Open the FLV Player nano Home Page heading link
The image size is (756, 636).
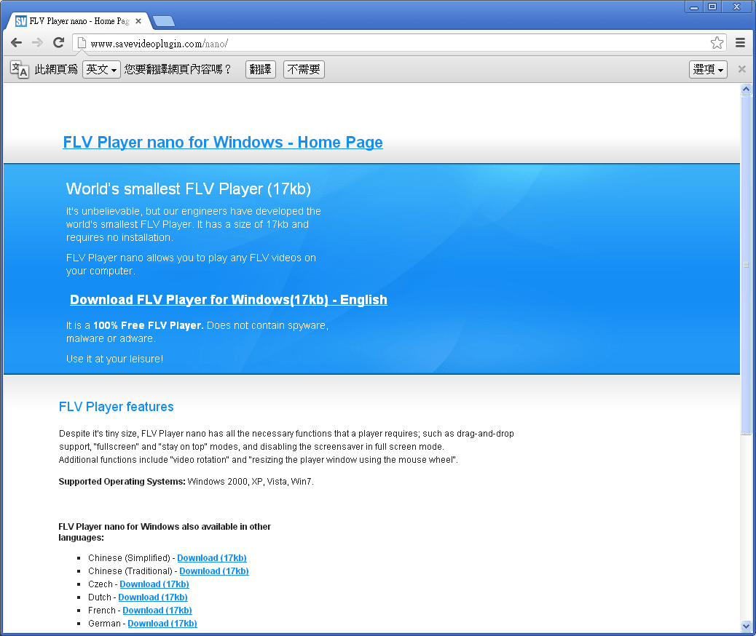pyautogui.click(x=223, y=142)
